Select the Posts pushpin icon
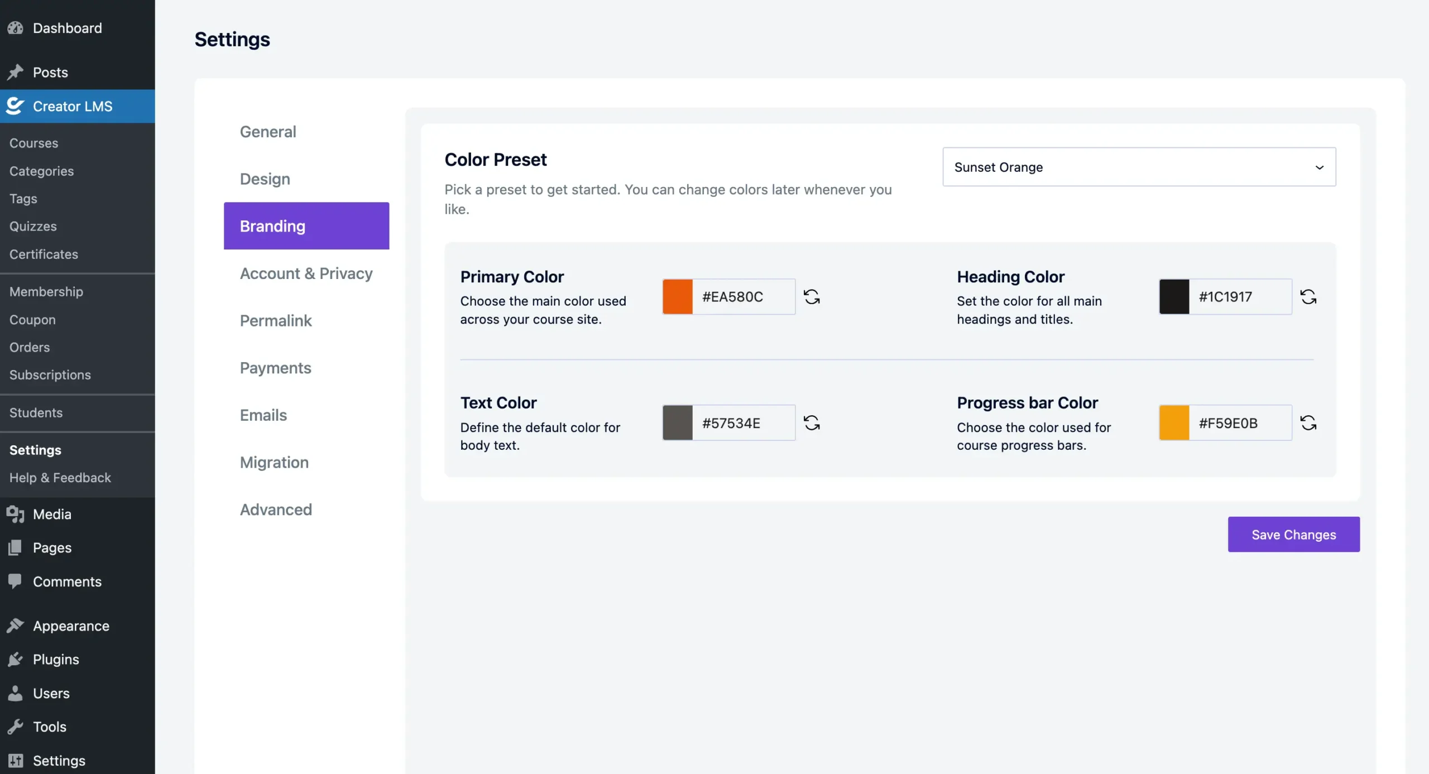1429x774 pixels. [x=16, y=72]
